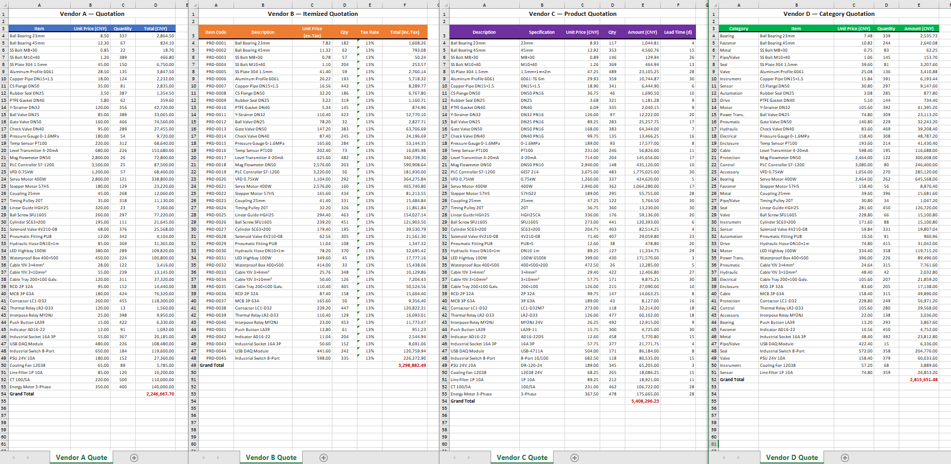Click the 'Grand Total' label in Vendor C

(484, 401)
